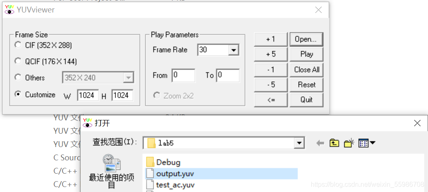Toggle the Zoom 2x2 option
Image resolution: width=428 pixels, height=192 pixels.
pyautogui.click(x=157, y=96)
